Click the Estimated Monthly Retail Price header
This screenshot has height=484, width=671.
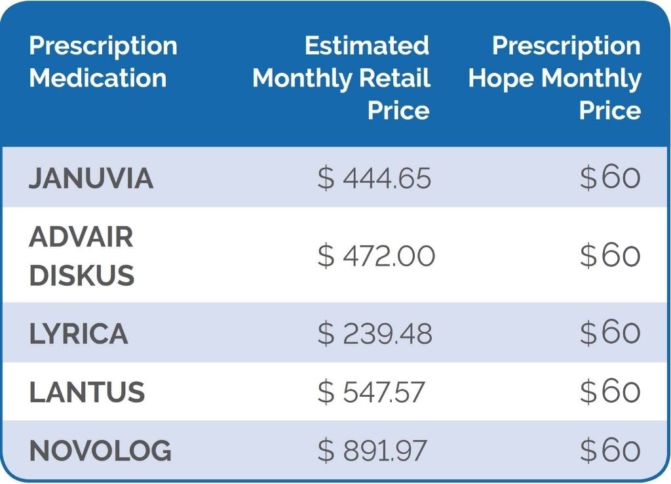pyautogui.click(x=341, y=78)
